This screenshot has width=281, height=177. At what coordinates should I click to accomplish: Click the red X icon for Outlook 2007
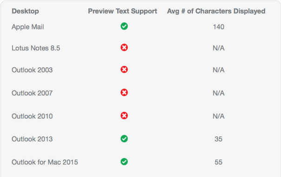124,92
